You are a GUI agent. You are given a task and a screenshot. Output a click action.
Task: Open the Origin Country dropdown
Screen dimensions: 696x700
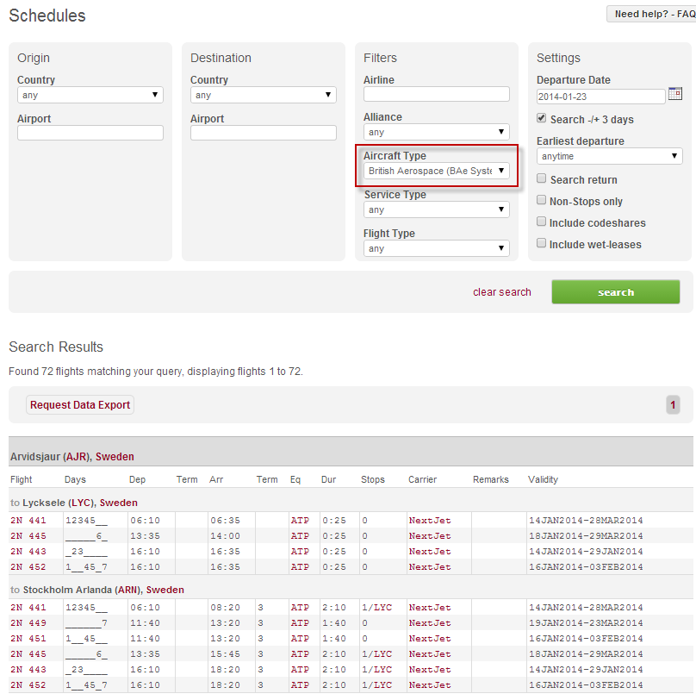tap(90, 96)
